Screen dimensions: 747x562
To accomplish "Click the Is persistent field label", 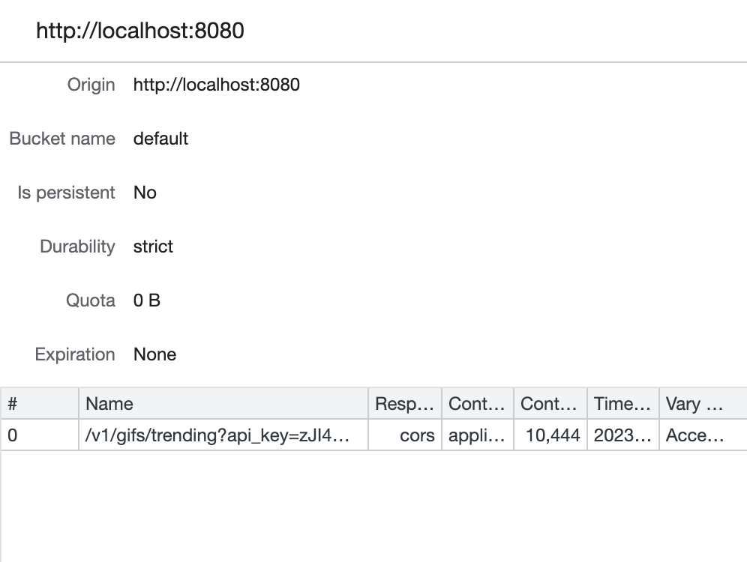I will (x=66, y=193).
